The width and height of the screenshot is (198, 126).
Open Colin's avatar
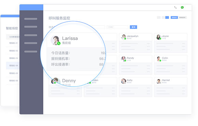click(x=158, y=59)
